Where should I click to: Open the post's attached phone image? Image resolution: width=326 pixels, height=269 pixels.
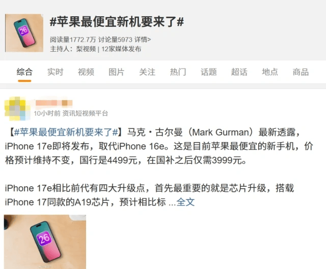coord(45,242)
